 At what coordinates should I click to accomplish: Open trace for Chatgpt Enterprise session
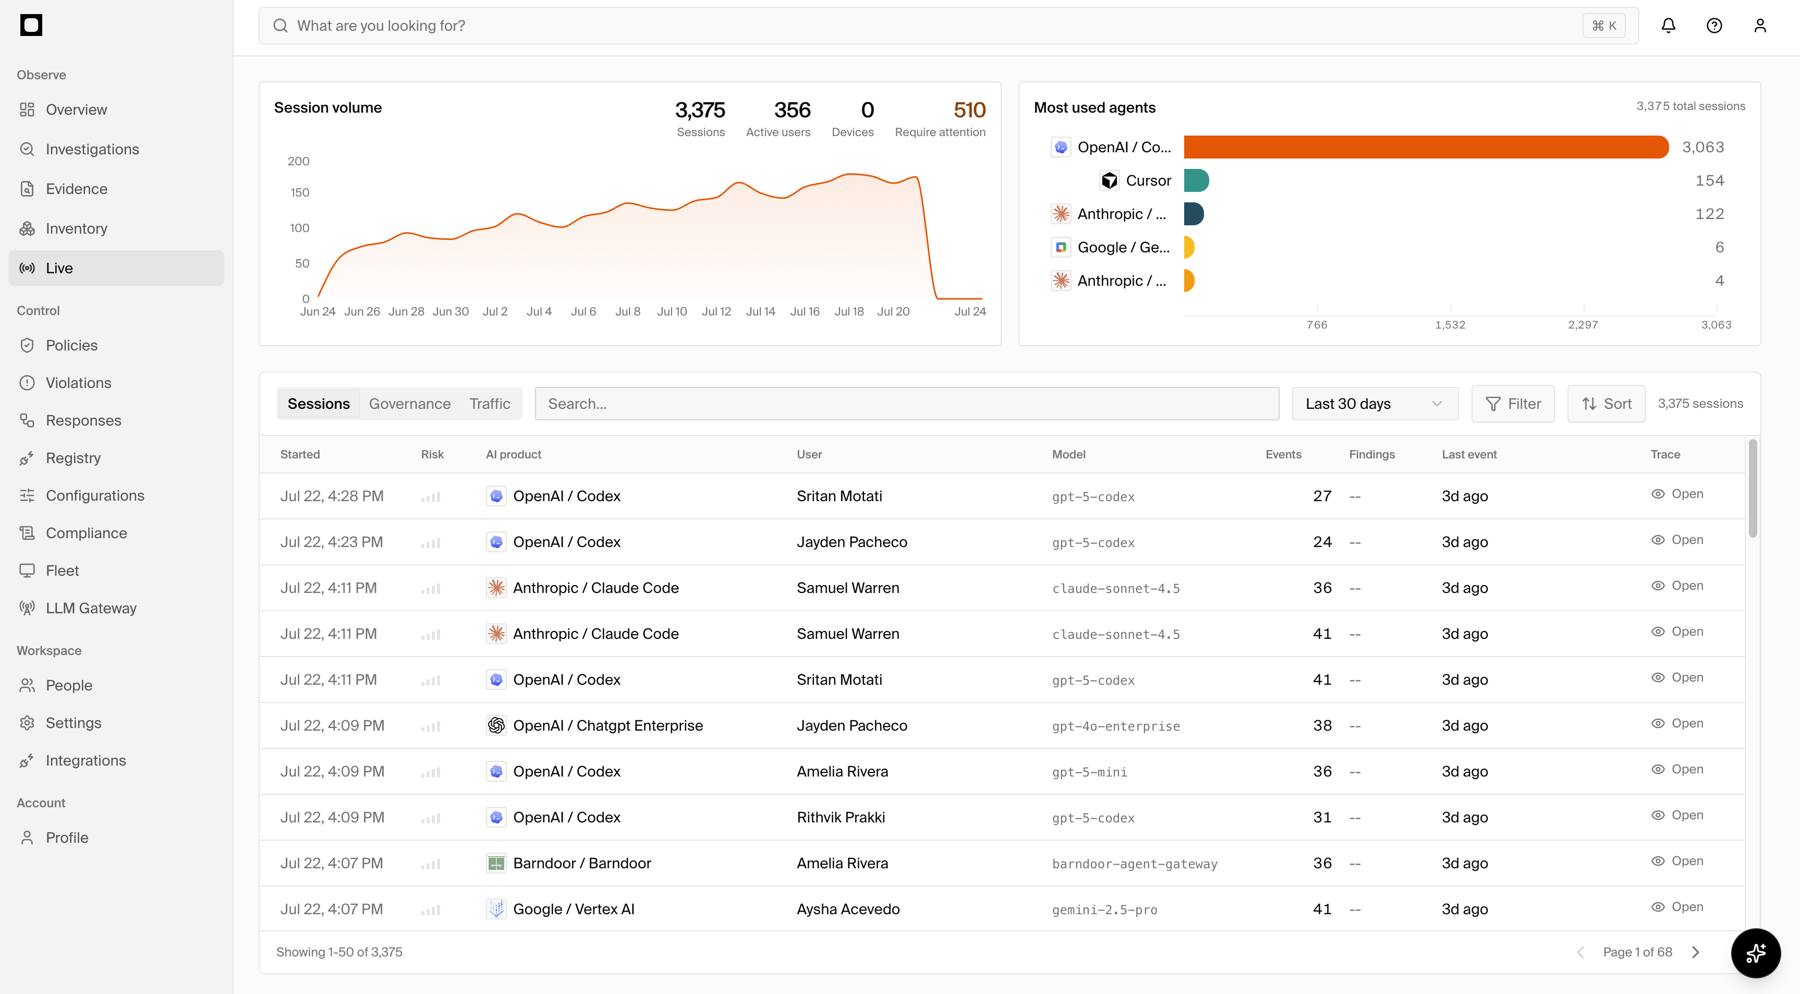1677,723
